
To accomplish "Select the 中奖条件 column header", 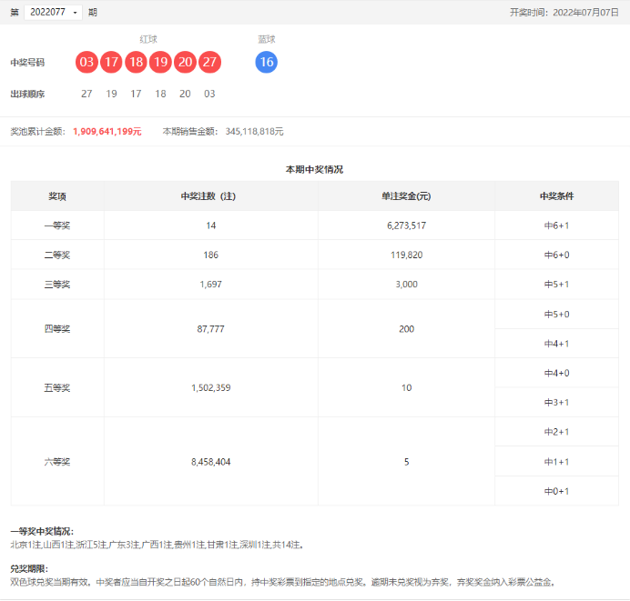I will [x=556, y=195].
